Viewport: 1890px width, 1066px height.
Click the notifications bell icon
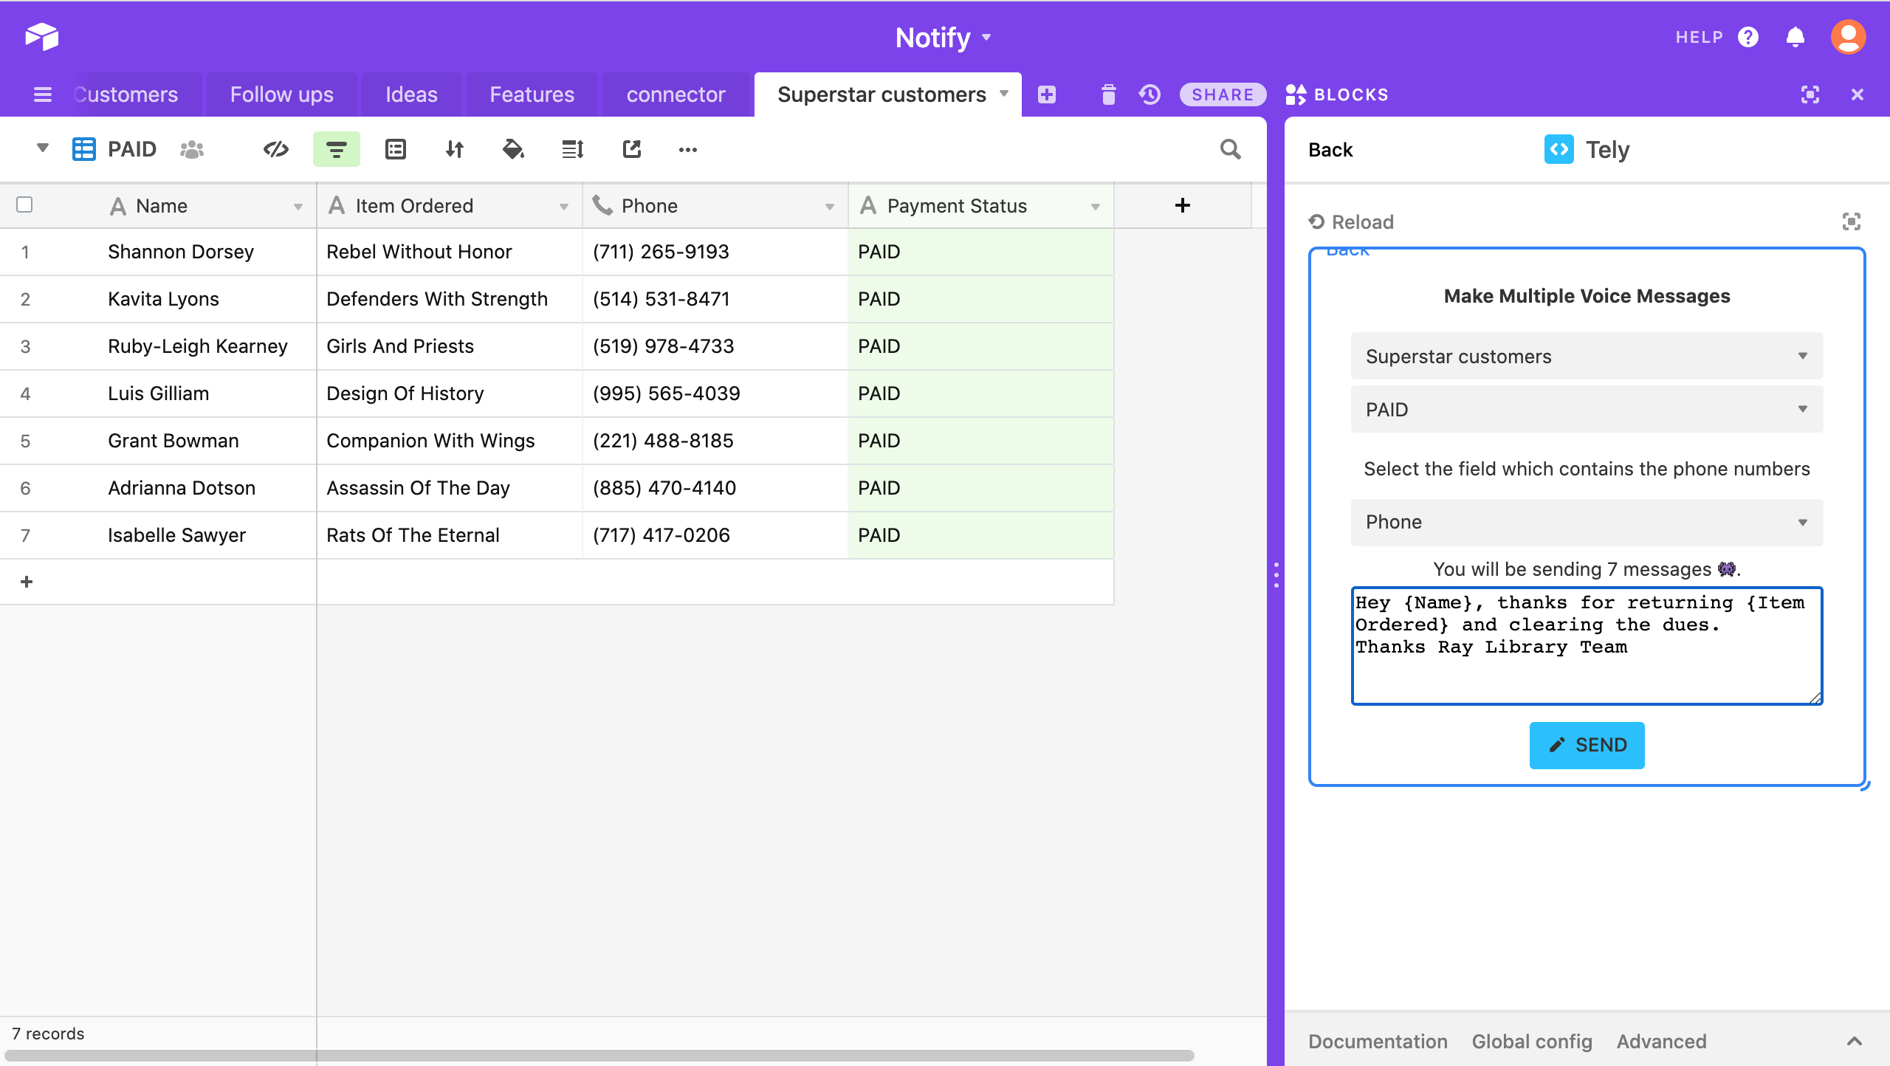pyautogui.click(x=1795, y=37)
